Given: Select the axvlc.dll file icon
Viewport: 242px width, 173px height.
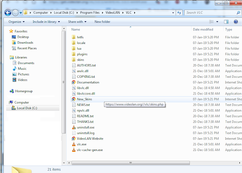Looking at the screenshot, I should tap(74, 71).
